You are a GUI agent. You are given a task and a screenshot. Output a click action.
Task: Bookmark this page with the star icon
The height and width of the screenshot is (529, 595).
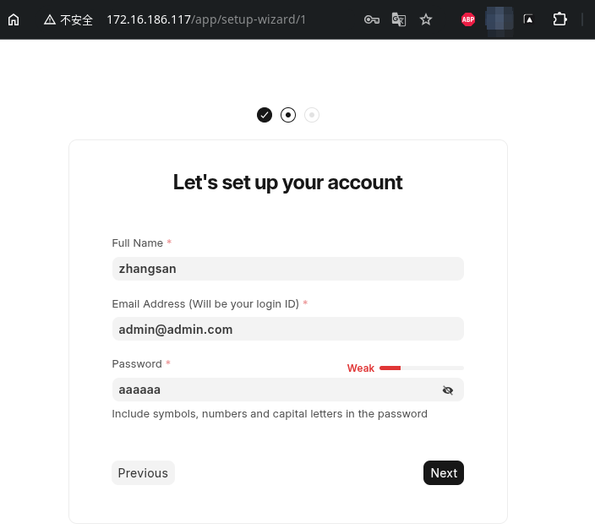pos(426,19)
